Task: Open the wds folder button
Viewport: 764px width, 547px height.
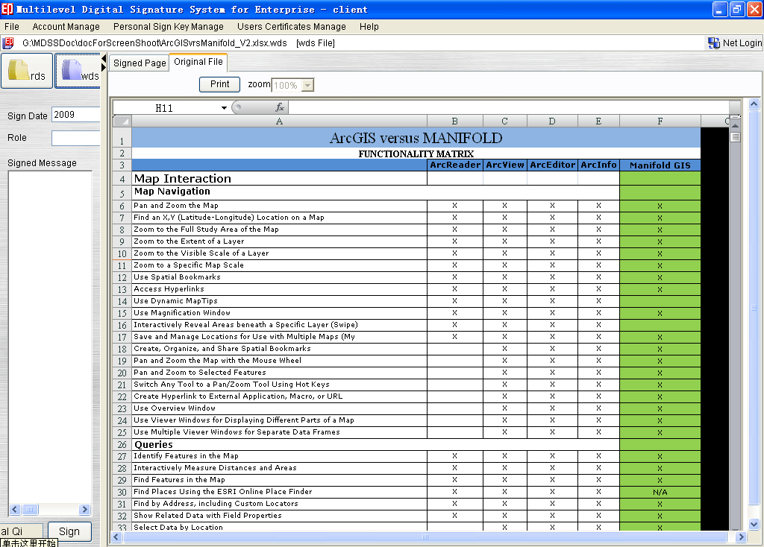Action: point(79,71)
